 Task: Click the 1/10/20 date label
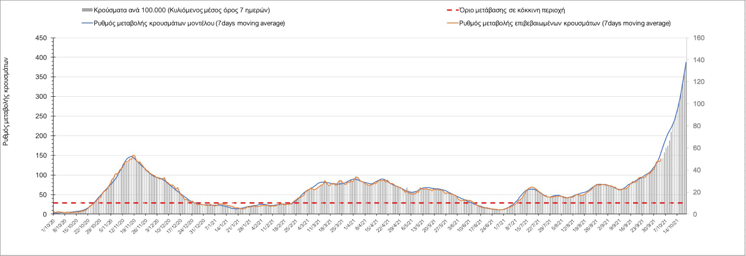pyautogui.click(x=49, y=225)
